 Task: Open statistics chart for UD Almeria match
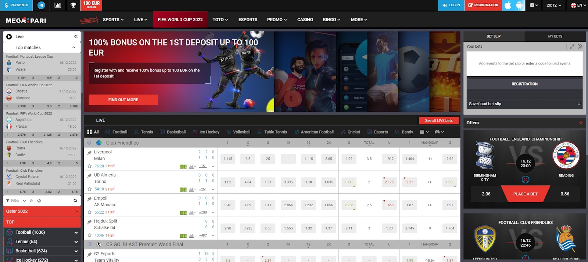192,189
